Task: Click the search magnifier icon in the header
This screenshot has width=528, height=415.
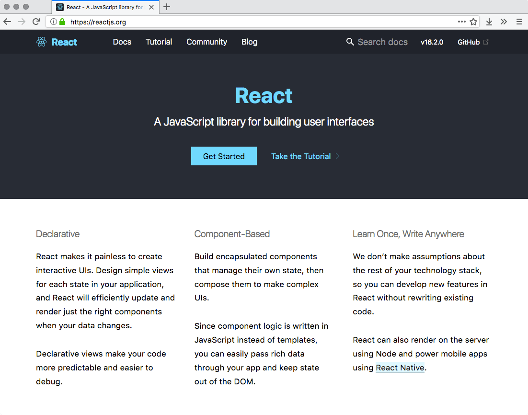Action: click(350, 42)
